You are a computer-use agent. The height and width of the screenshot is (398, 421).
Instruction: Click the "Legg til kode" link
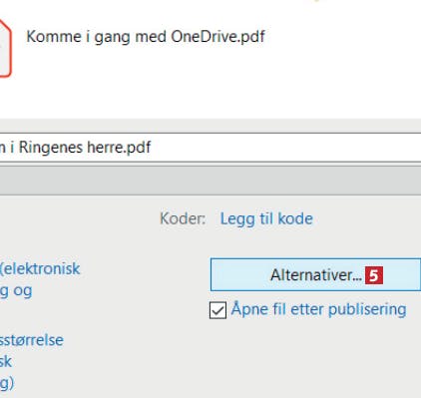[x=266, y=218]
